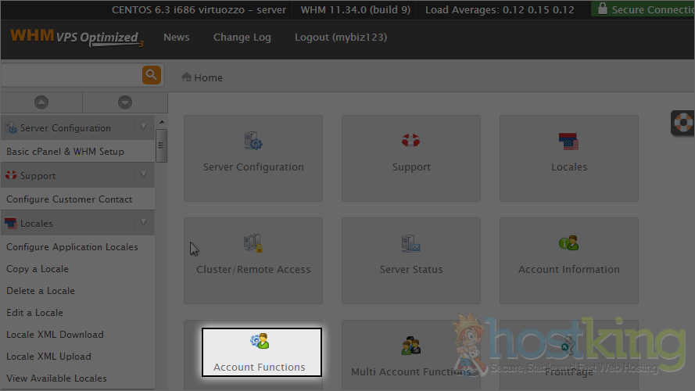Image resolution: width=695 pixels, height=391 pixels.
Task: Collapse the Locales sidebar section
Action: click(x=142, y=223)
